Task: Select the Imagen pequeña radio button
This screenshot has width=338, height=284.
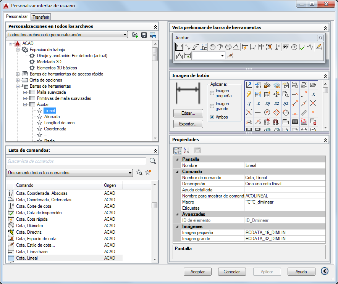Action: click(212, 93)
